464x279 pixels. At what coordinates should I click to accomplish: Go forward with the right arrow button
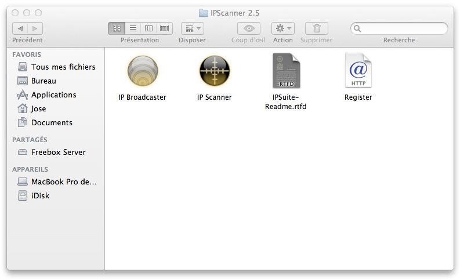coord(35,28)
